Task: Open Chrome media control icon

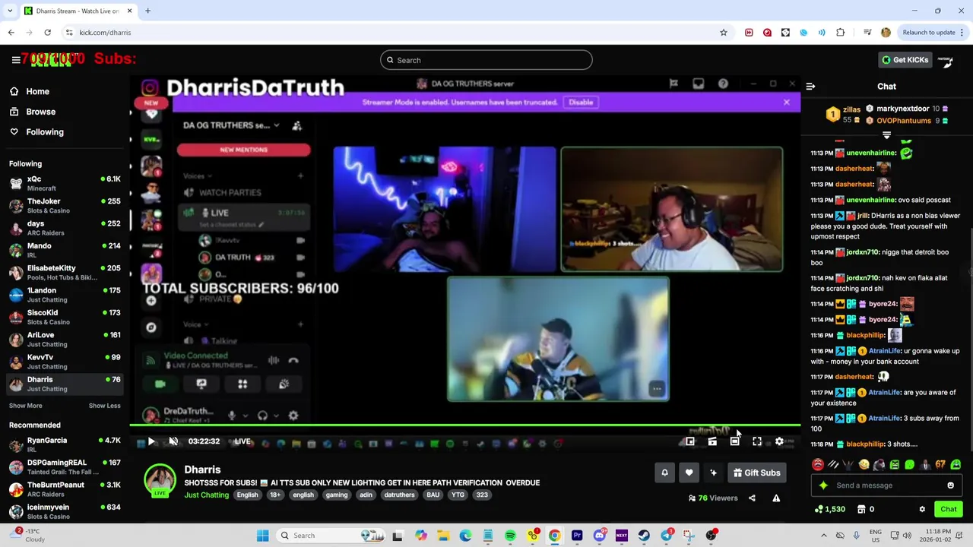Action: (x=867, y=33)
